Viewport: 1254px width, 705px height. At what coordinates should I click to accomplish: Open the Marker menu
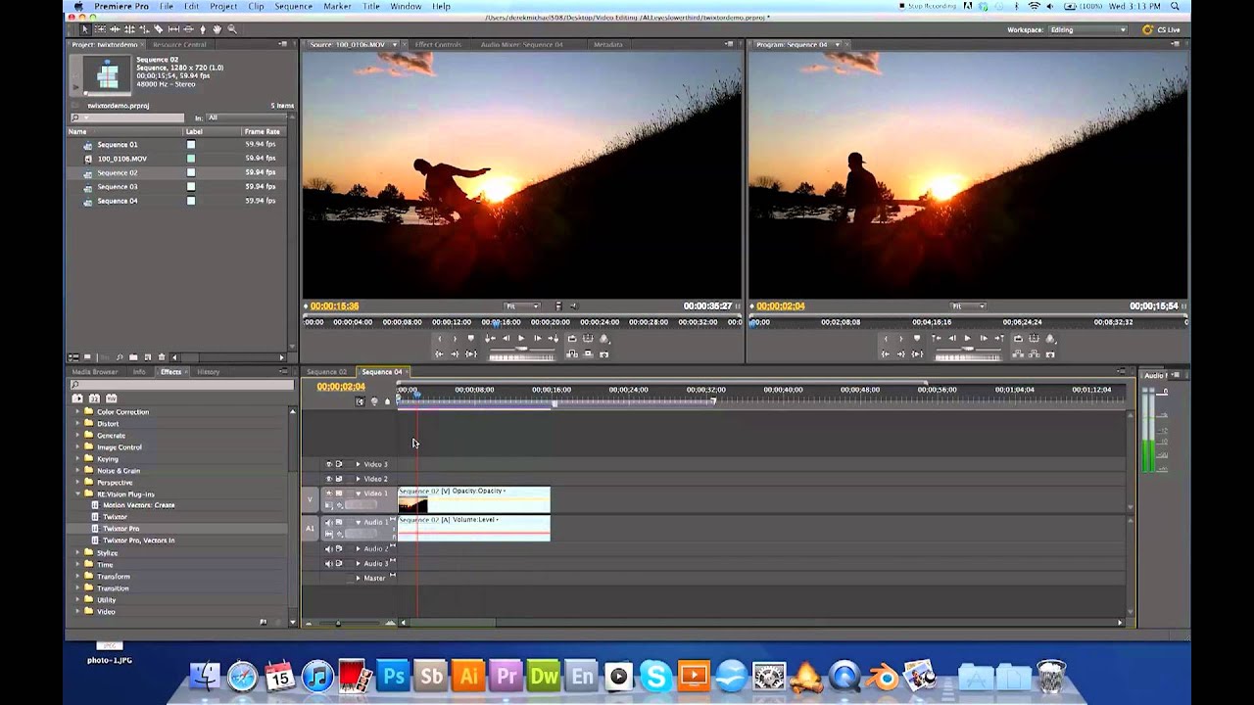click(337, 6)
